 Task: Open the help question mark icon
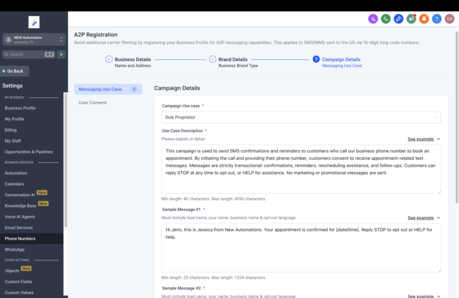click(437, 19)
